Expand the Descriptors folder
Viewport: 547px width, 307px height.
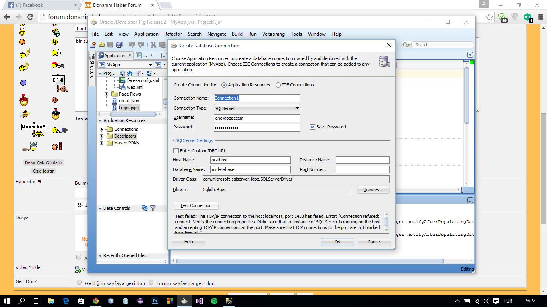point(101,136)
